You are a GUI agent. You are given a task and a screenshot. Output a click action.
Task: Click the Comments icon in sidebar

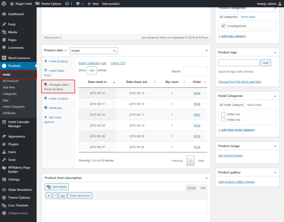coord(4,48)
